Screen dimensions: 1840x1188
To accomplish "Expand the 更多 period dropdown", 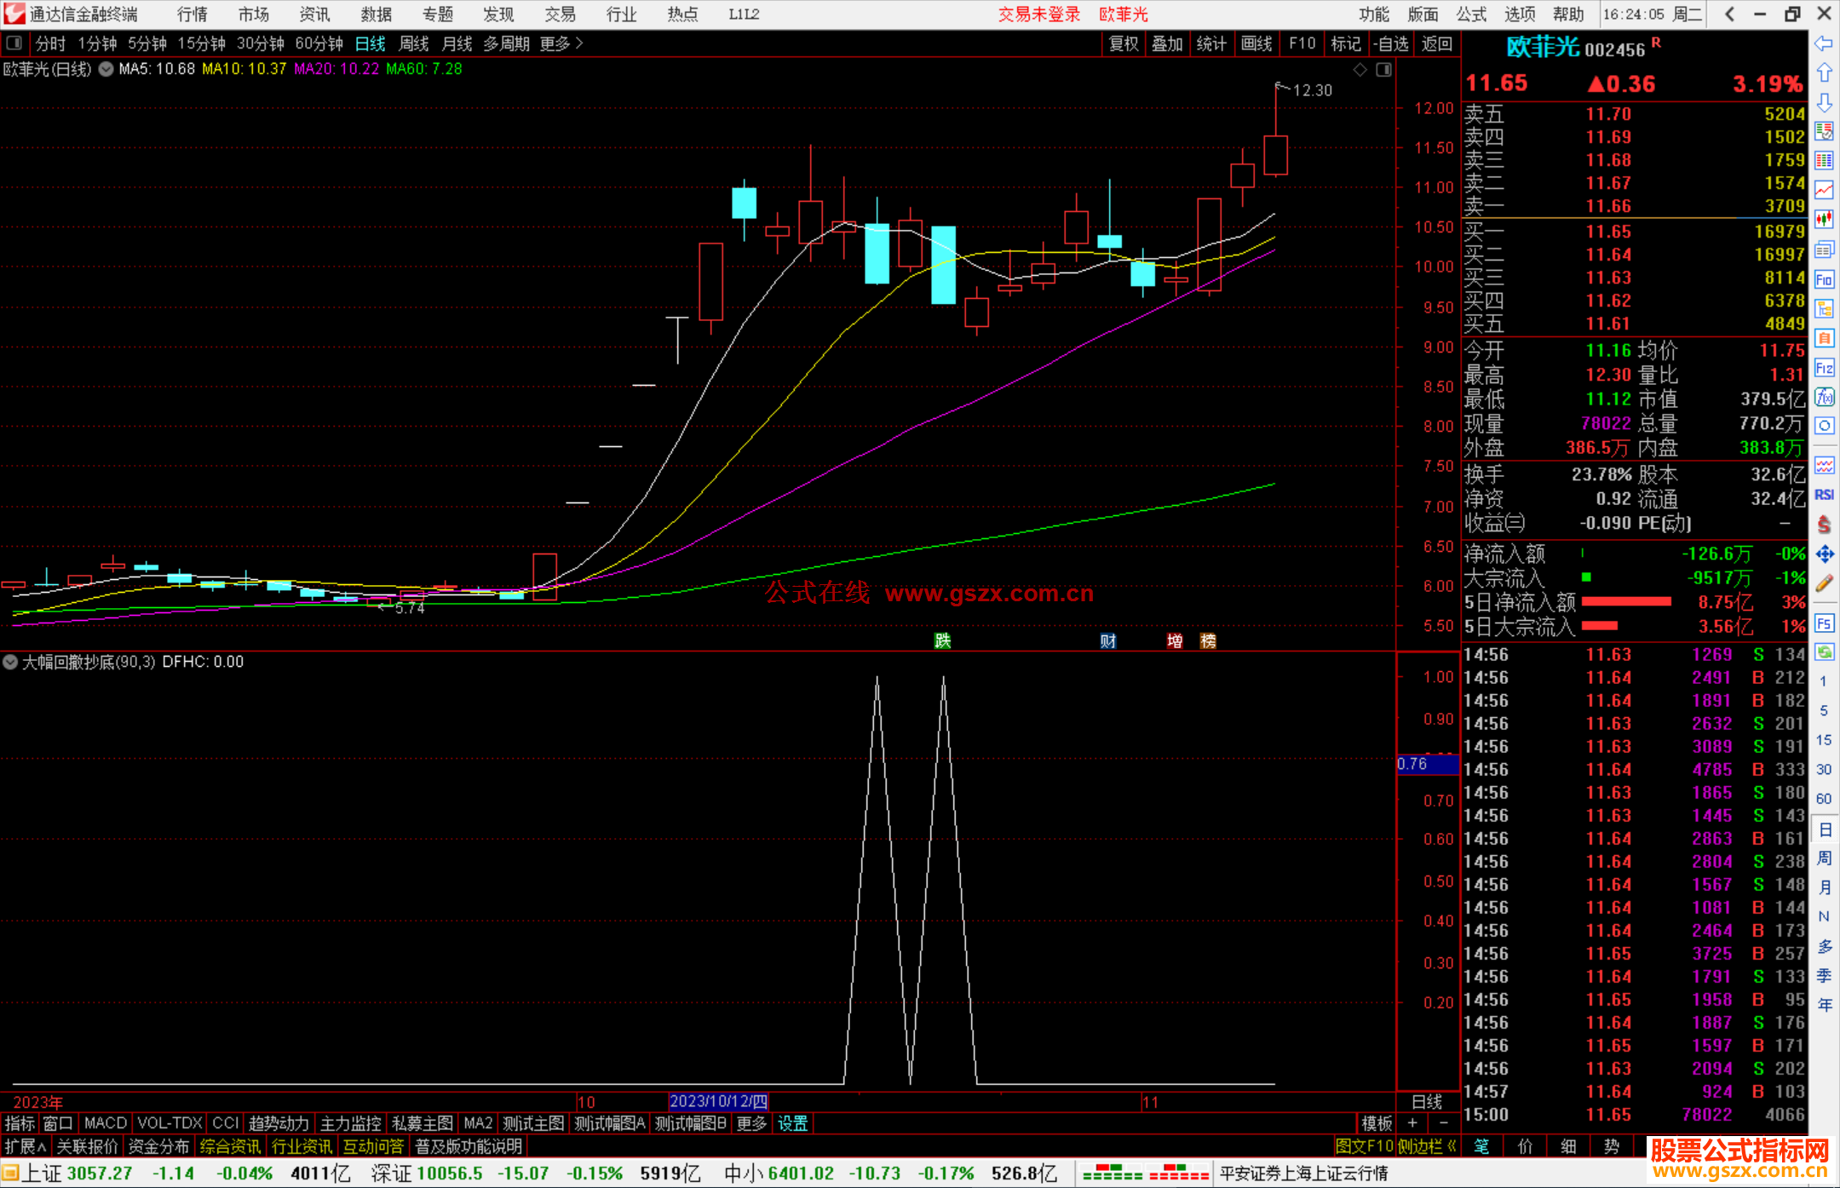I will [561, 43].
